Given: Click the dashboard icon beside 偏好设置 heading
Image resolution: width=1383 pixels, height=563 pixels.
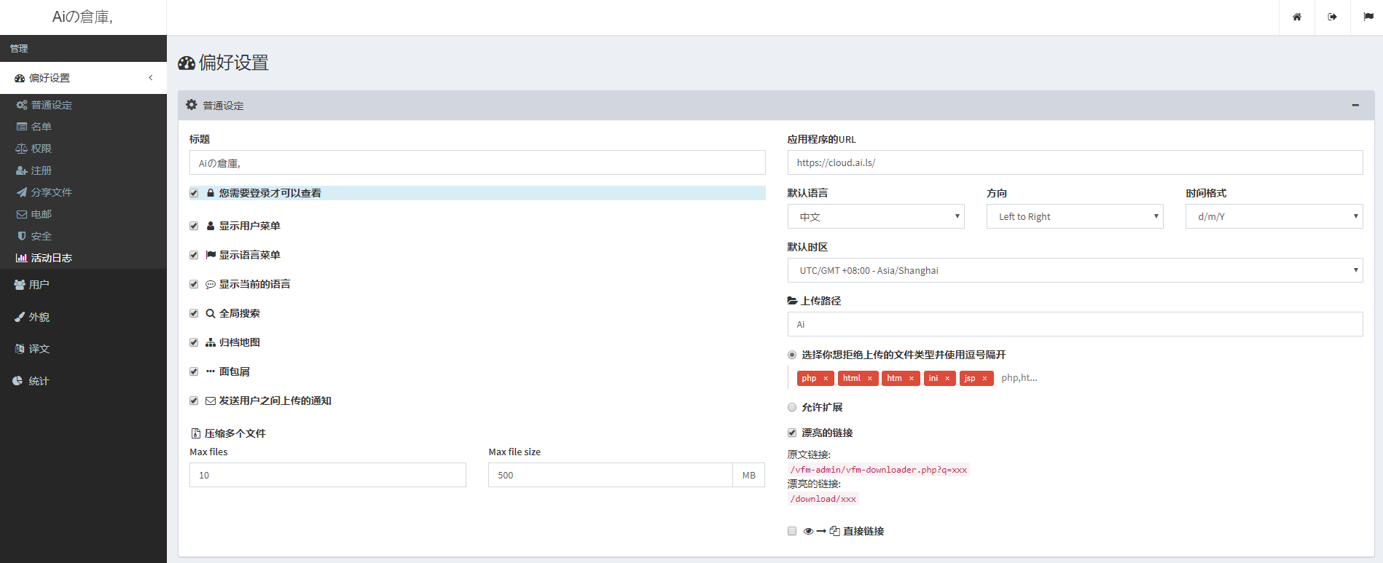Looking at the screenshot, I should [187, 63].
